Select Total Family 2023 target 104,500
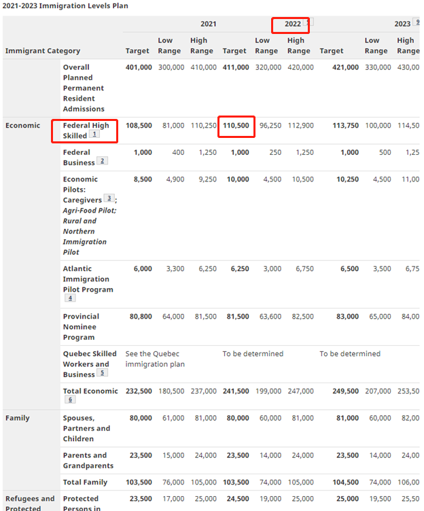 pyautogui.click(x=345, y=482)
